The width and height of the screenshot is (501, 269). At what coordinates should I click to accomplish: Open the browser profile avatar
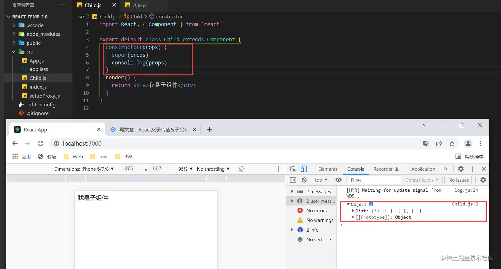468,143
